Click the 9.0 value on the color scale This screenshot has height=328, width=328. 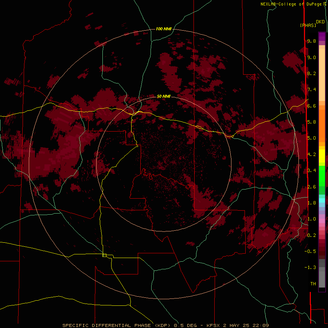(312, 57)
